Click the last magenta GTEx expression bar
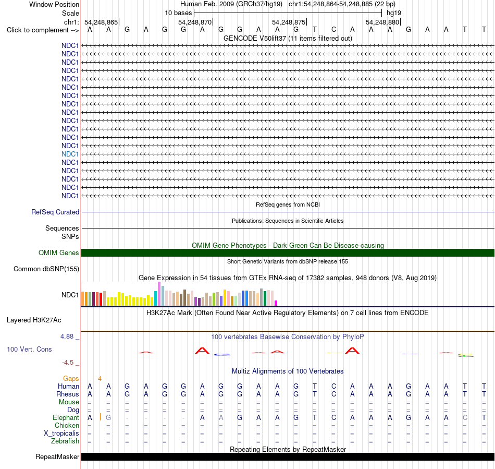495x469 pixels. point(276,303)
